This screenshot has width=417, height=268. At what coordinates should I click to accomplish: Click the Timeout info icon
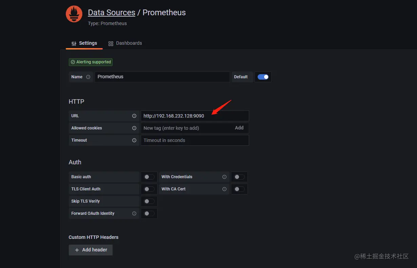click(x=134, y=140)
